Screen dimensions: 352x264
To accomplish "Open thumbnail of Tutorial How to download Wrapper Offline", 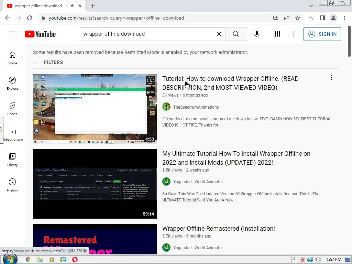I will pos(95,109).
